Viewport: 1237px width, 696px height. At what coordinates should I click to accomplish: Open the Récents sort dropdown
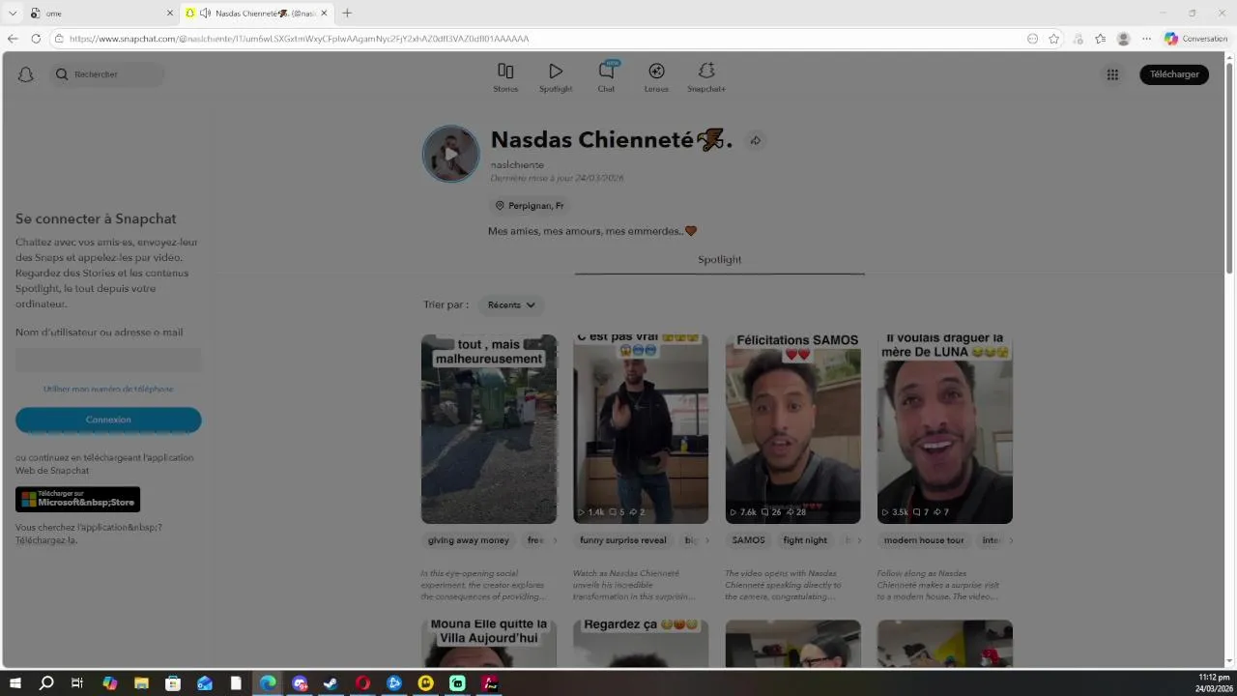(511, 305)
